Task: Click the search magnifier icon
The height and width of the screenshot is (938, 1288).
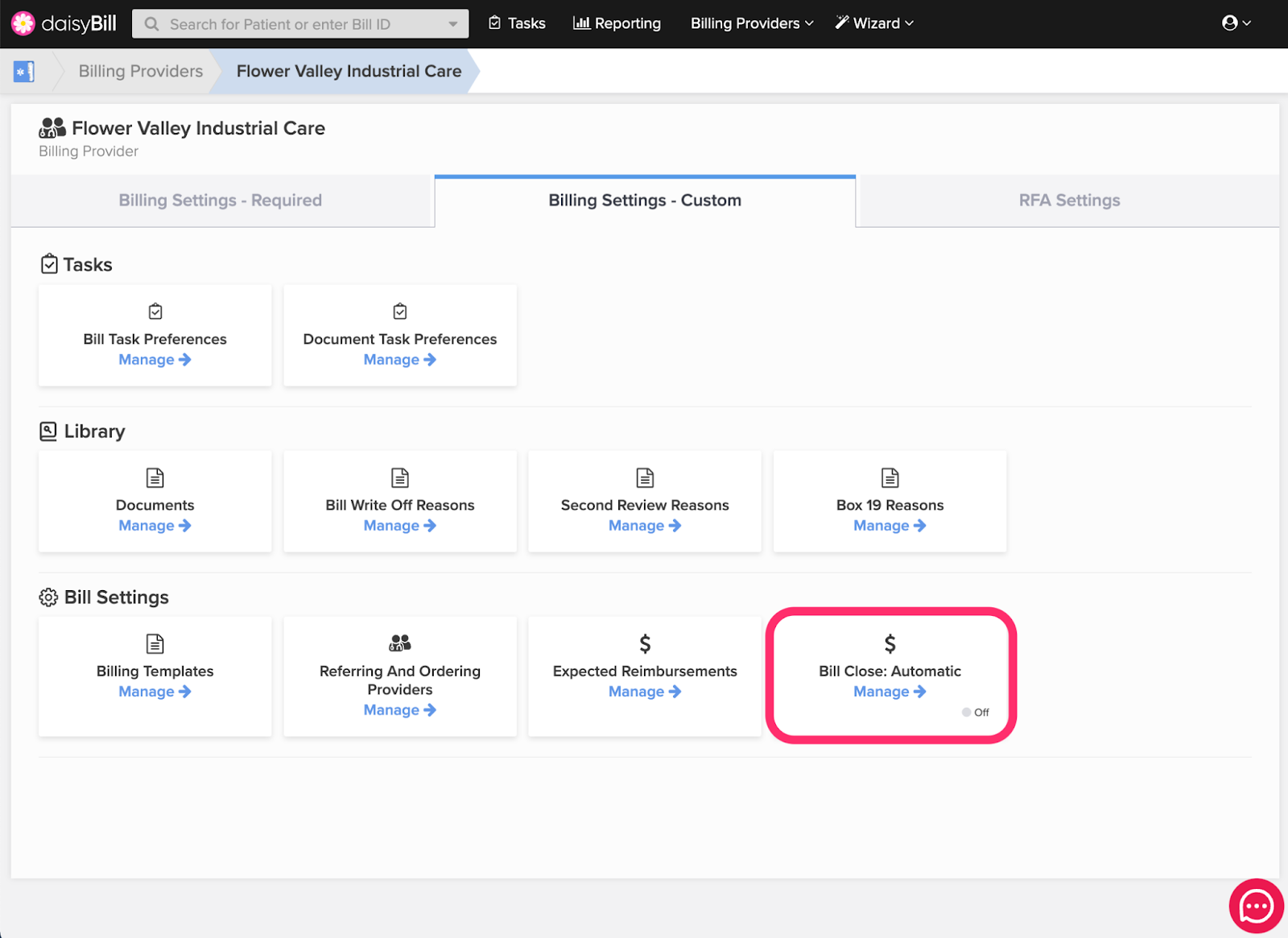Action: [151, 24]
